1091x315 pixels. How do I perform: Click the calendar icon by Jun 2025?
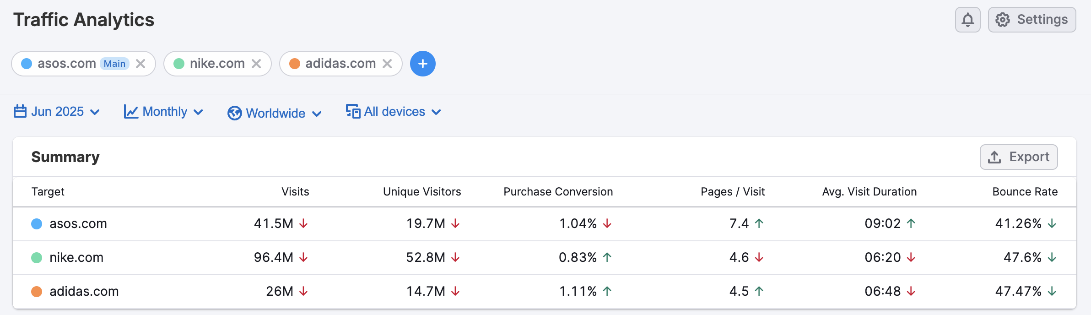(x=20, y=111)
